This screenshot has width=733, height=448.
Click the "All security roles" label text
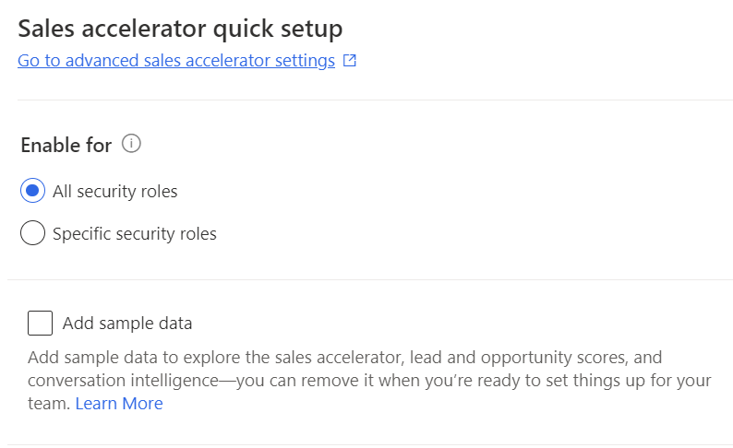pos(114,192)
